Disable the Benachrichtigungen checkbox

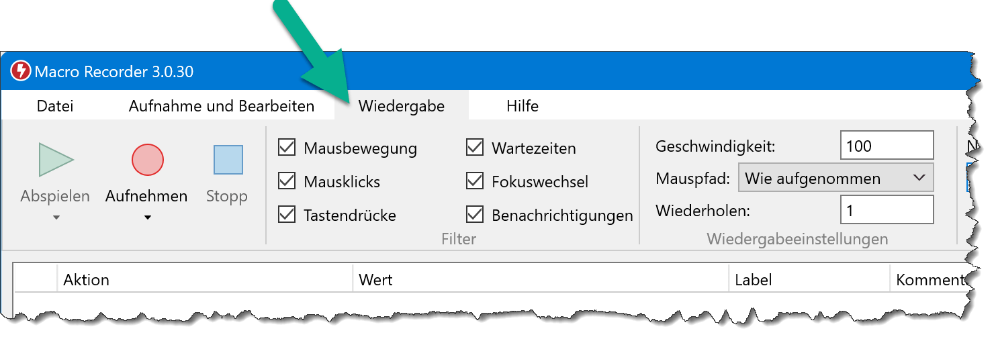tap(475, 215)
